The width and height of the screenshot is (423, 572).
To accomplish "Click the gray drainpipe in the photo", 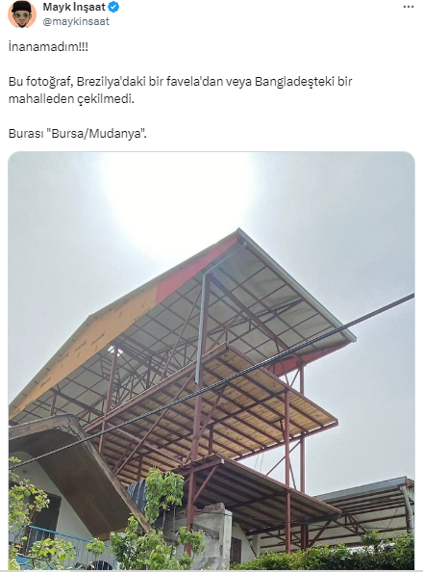I will click(x=202, y=328).
